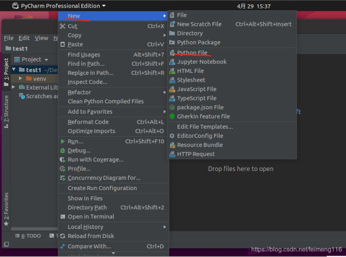
Task: Expand External Libraries node
Action: point(13,87)
